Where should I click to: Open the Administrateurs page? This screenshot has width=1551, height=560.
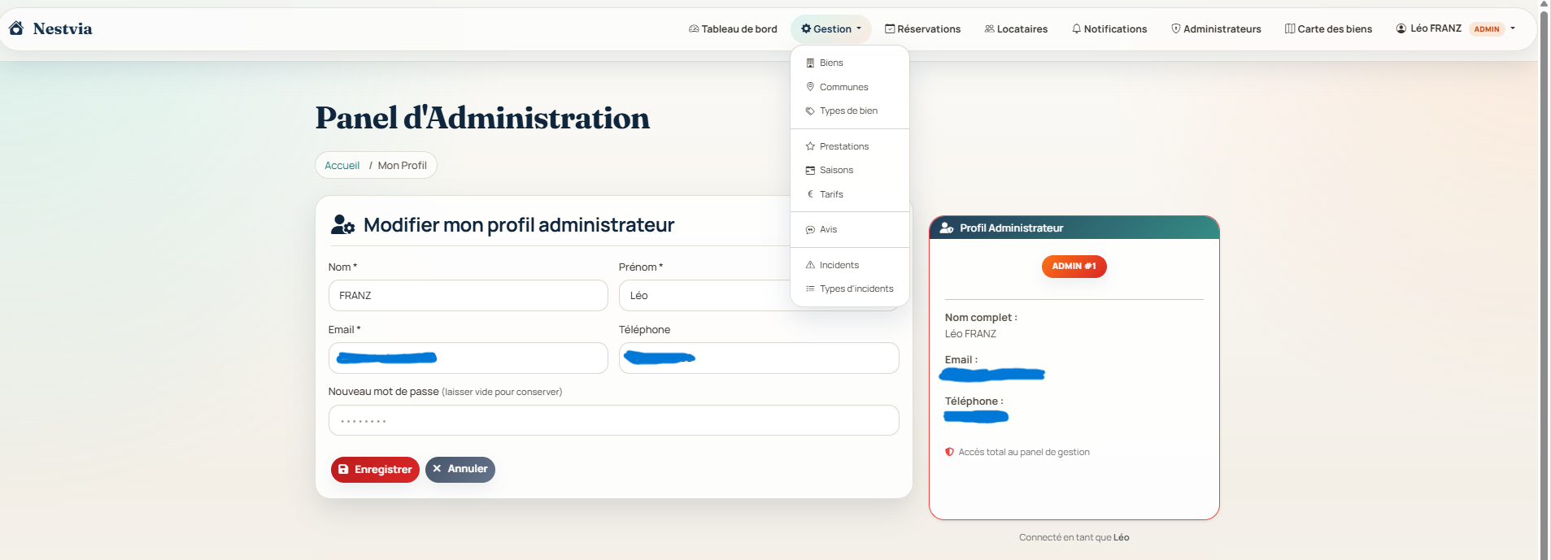point(1216,29)
